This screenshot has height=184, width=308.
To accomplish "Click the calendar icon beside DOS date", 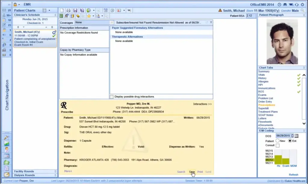I will click(x=296, y=136).
